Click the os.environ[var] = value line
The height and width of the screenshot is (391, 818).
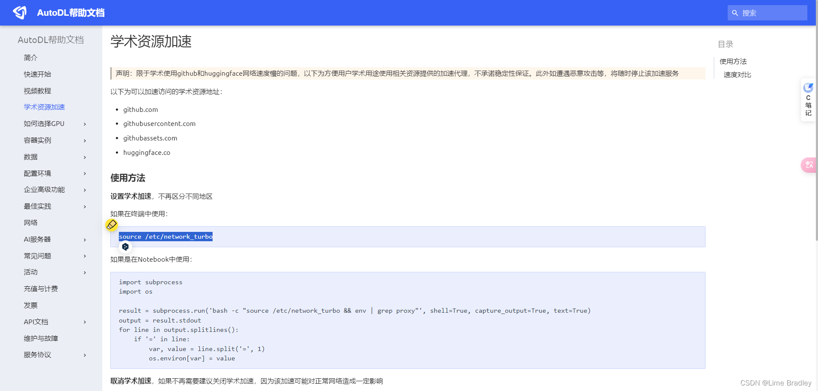tap(192, 358)
